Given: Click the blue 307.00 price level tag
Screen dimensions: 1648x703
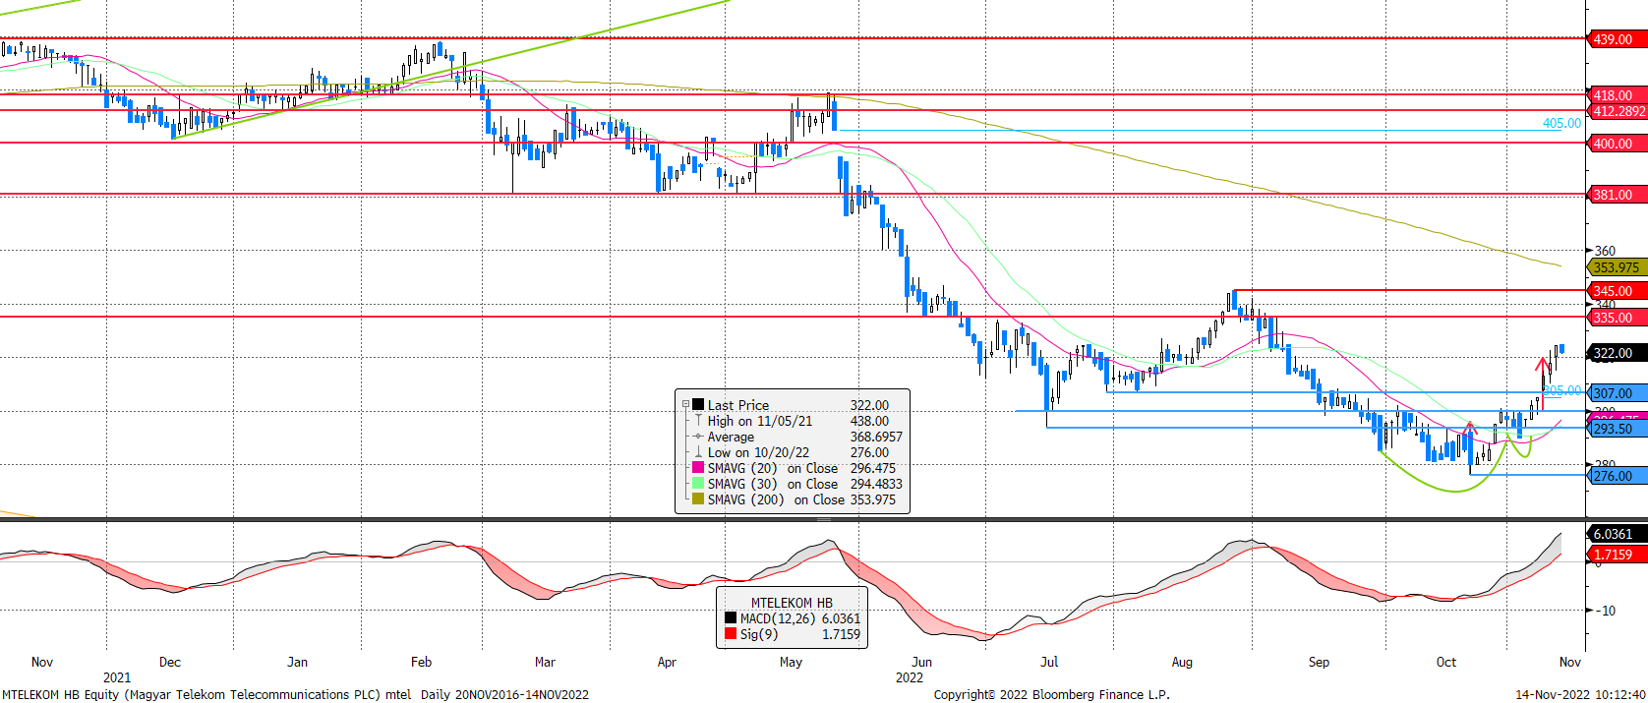Looking at the screenshot, I should [x=1618, y=393].
